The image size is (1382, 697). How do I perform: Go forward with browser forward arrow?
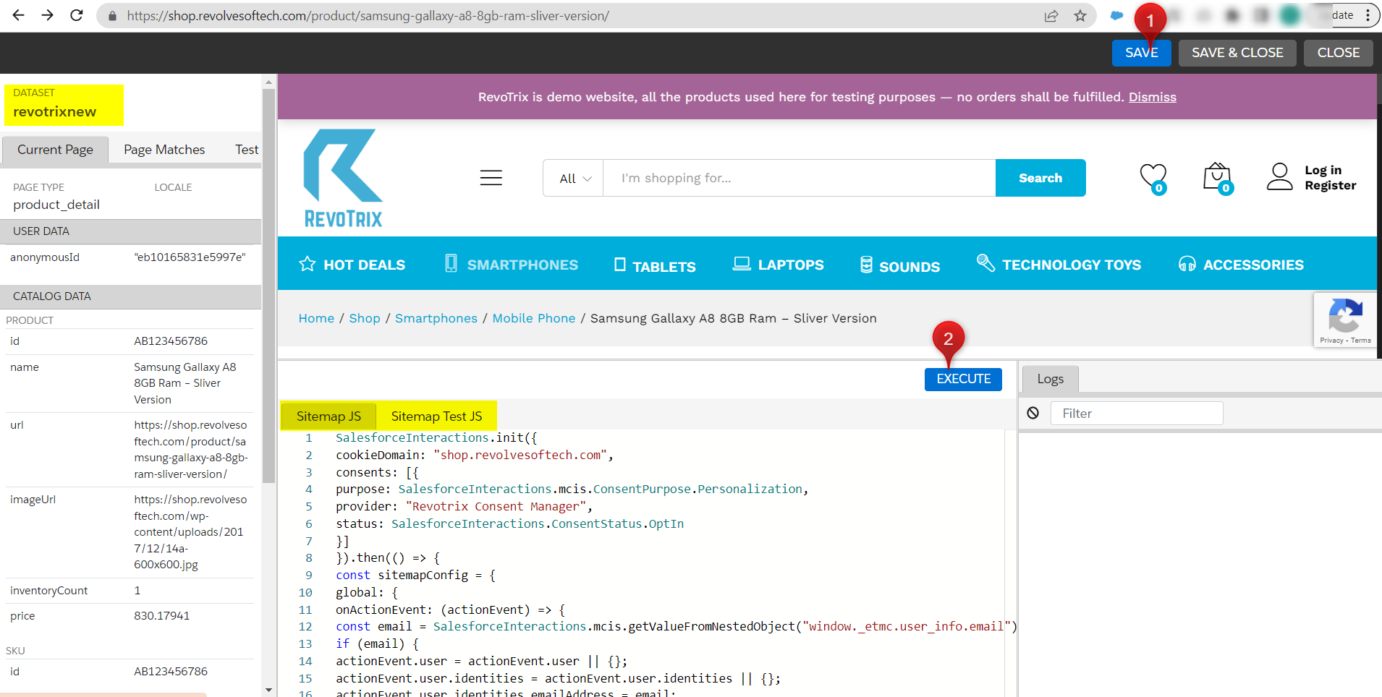point(48,15)
